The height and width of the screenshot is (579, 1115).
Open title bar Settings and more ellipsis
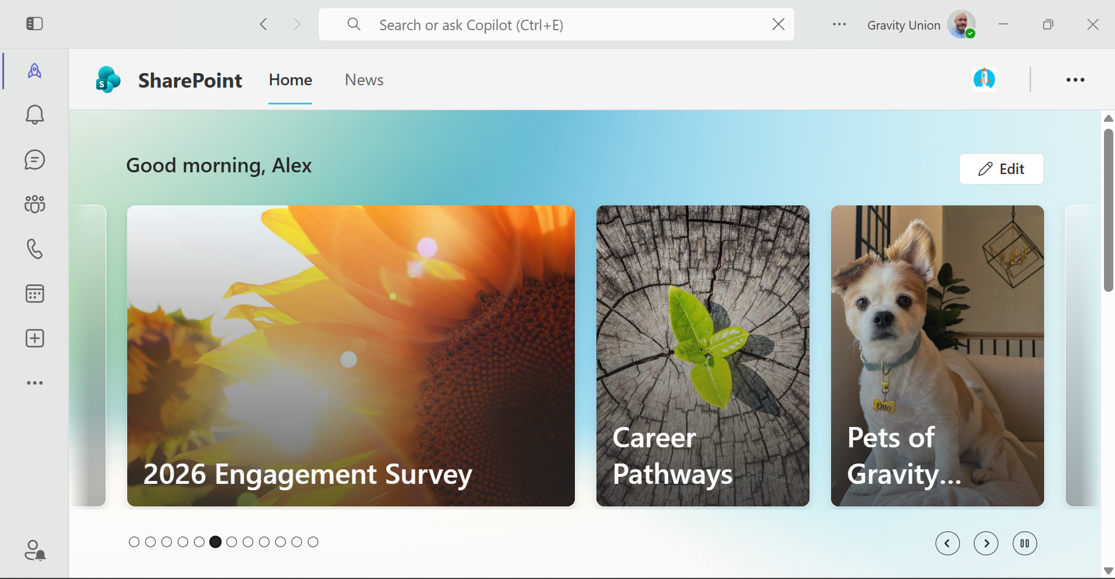click(x=839, y=24)
